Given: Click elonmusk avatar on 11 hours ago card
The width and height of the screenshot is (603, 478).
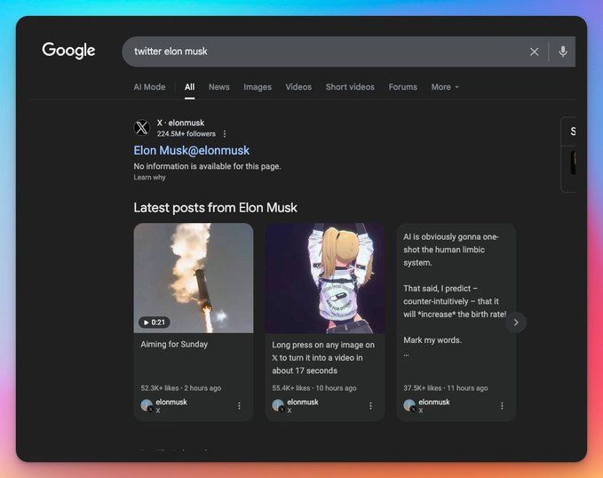Looking at the screenshot, I should tap(409, 405).
